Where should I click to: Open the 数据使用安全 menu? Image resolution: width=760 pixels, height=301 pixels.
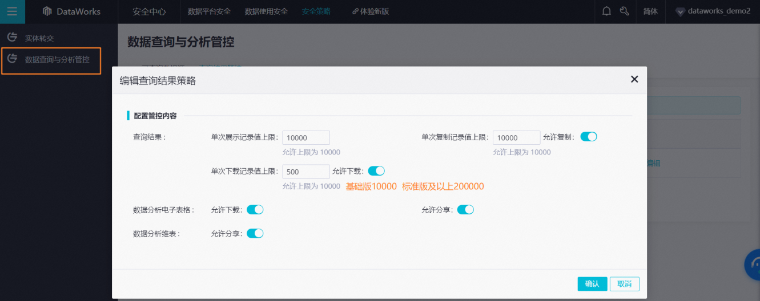coord(266,11)
